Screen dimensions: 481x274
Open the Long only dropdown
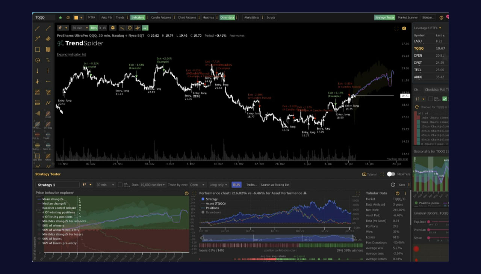point(218,185)
